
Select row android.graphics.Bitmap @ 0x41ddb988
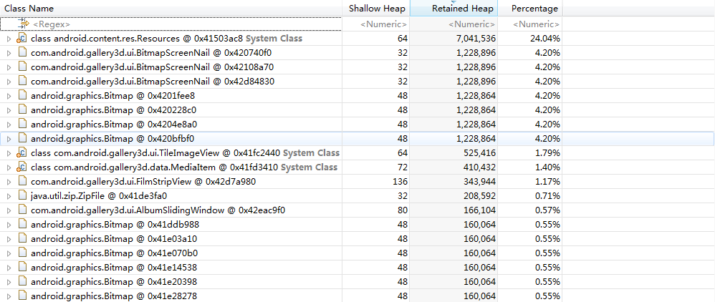click(x=357, y=225)
